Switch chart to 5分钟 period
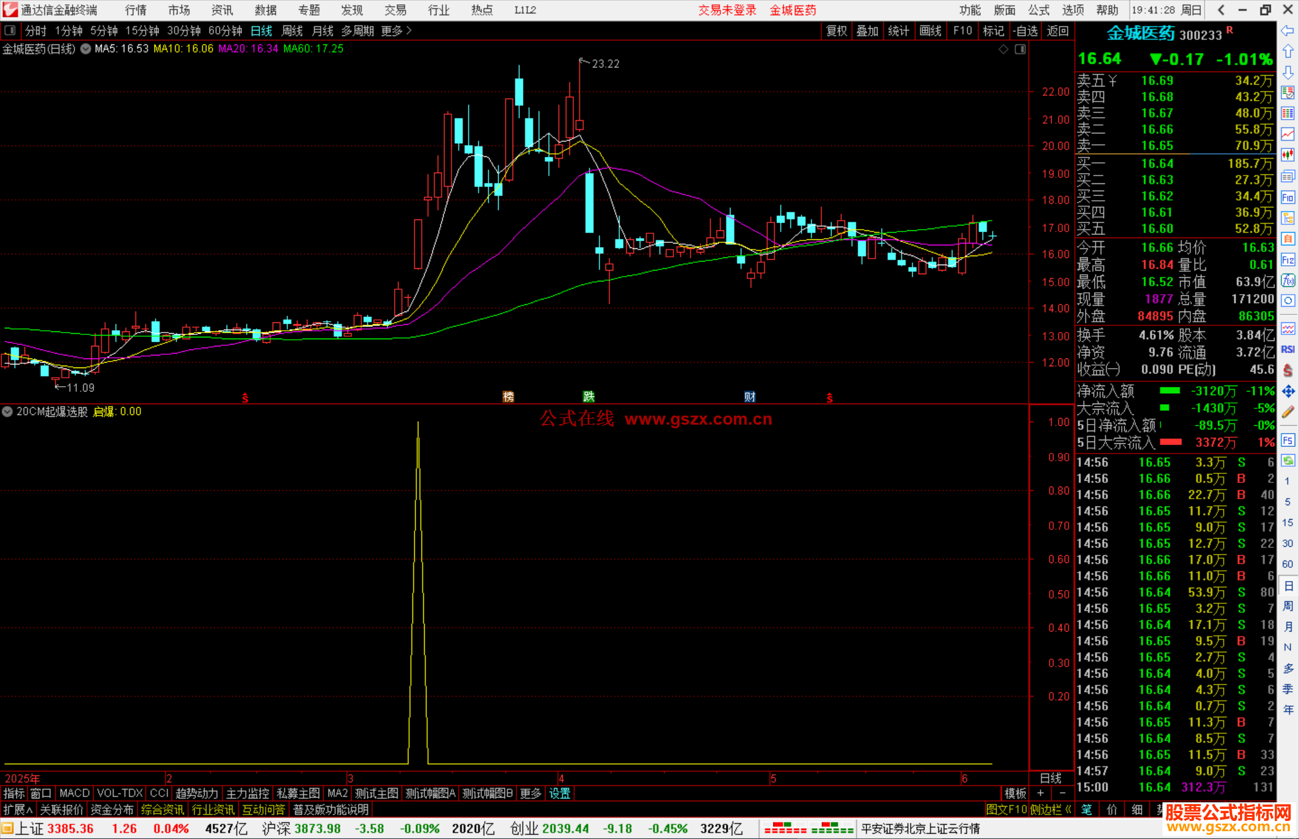1299x839 pixels. coord(104,31)
